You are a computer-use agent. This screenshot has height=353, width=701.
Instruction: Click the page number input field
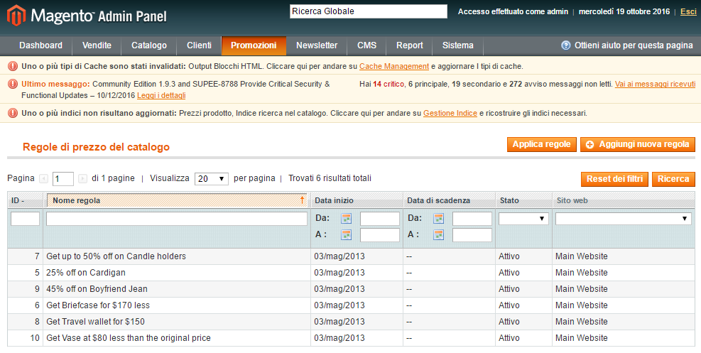pyautogui.click(x=63, y=179)
